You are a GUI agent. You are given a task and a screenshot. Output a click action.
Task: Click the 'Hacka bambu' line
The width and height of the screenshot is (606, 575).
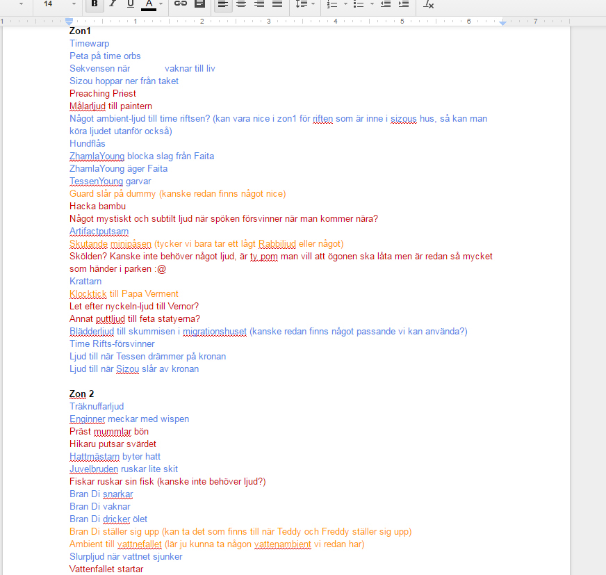pyautogui.click(x=97, y=206)
